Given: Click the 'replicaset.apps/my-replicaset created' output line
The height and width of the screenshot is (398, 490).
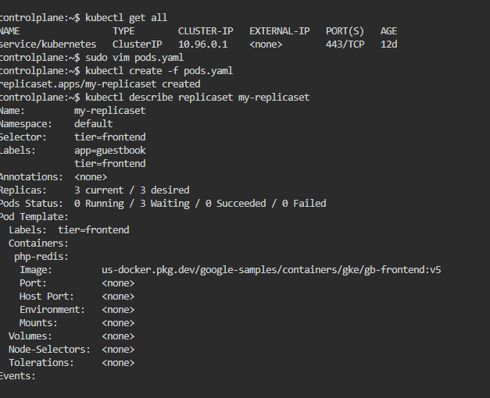Looking at the screenshot, I should click(x=100, y=84).
